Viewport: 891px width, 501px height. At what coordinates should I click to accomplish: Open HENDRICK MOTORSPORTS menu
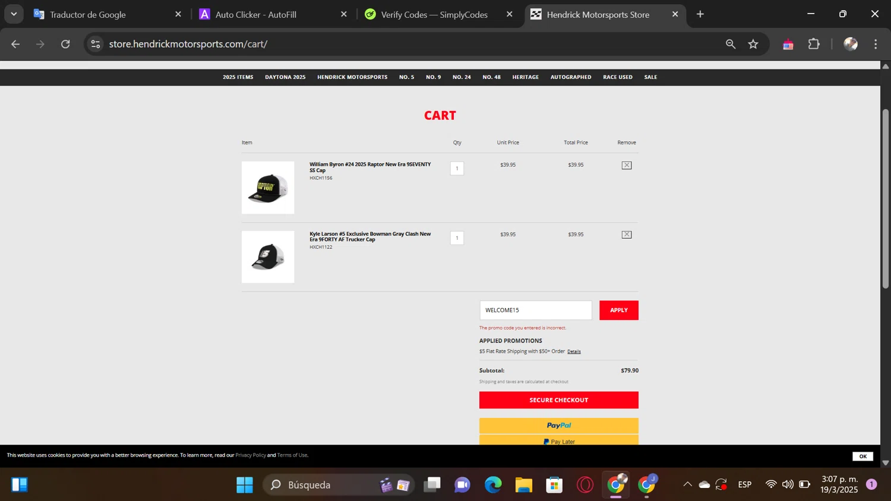coord(352,77)
